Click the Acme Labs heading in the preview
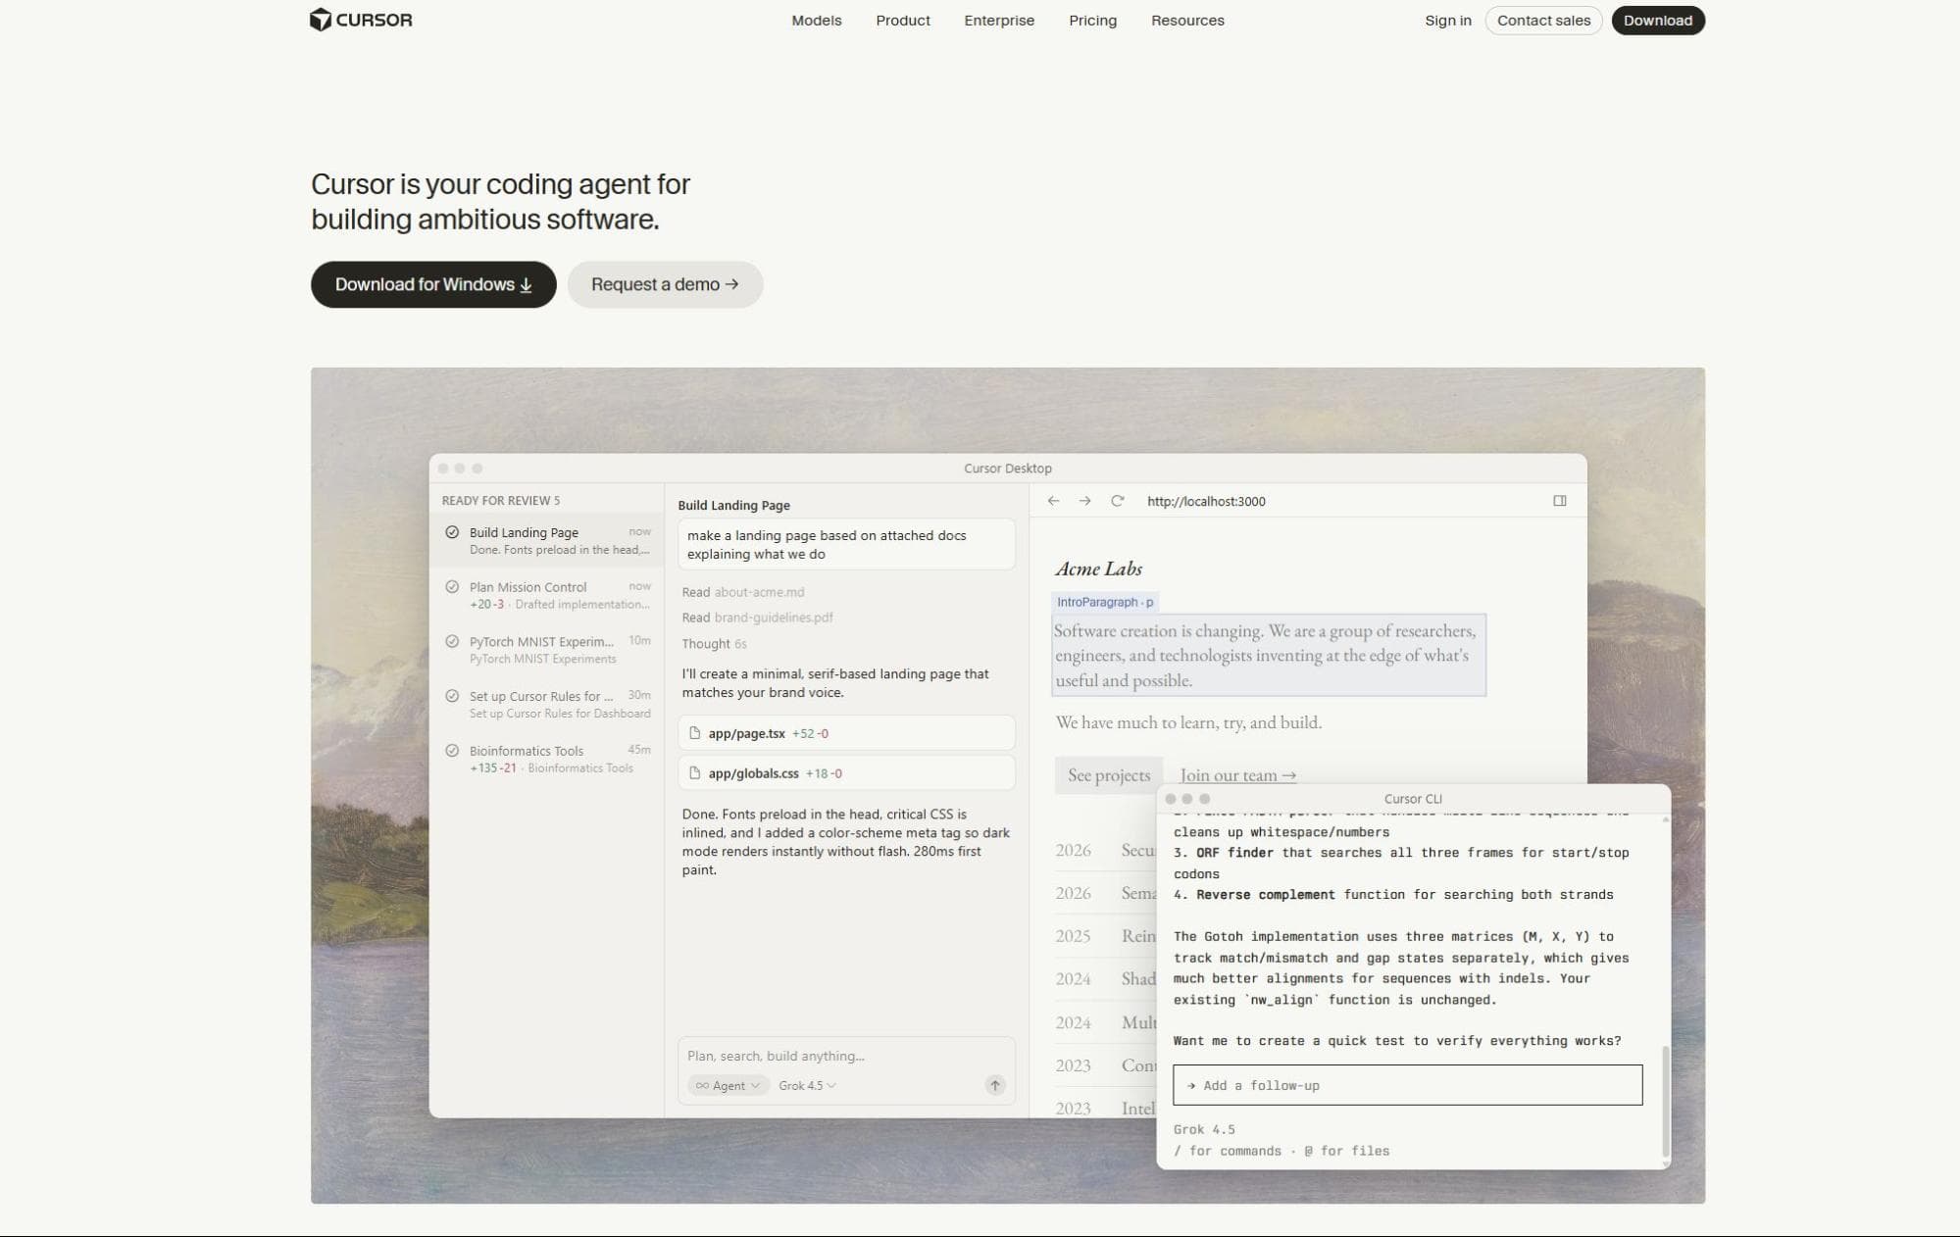 coord(1098,569)
